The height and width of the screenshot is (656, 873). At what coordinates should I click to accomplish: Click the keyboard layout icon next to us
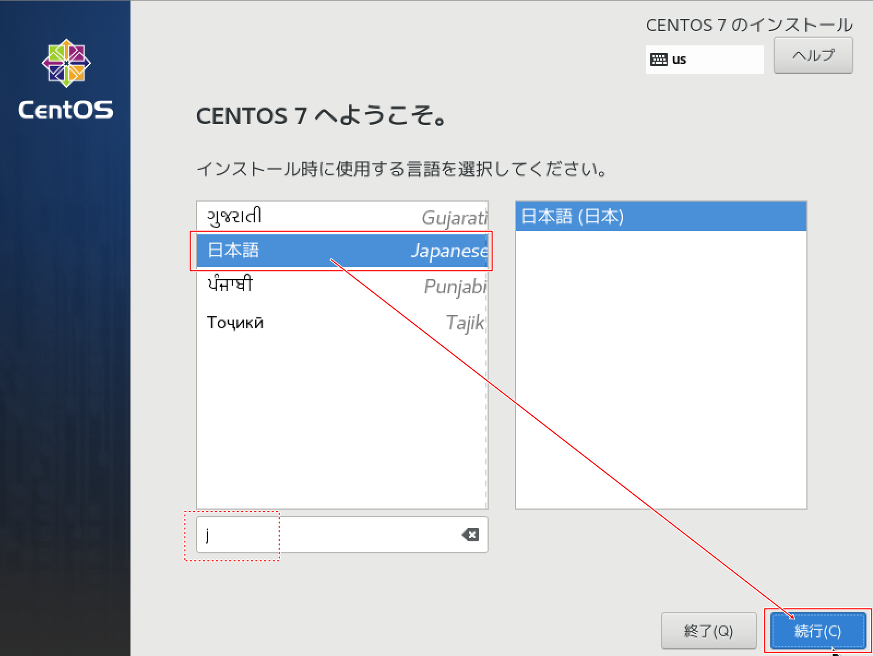tap(659, 60)
